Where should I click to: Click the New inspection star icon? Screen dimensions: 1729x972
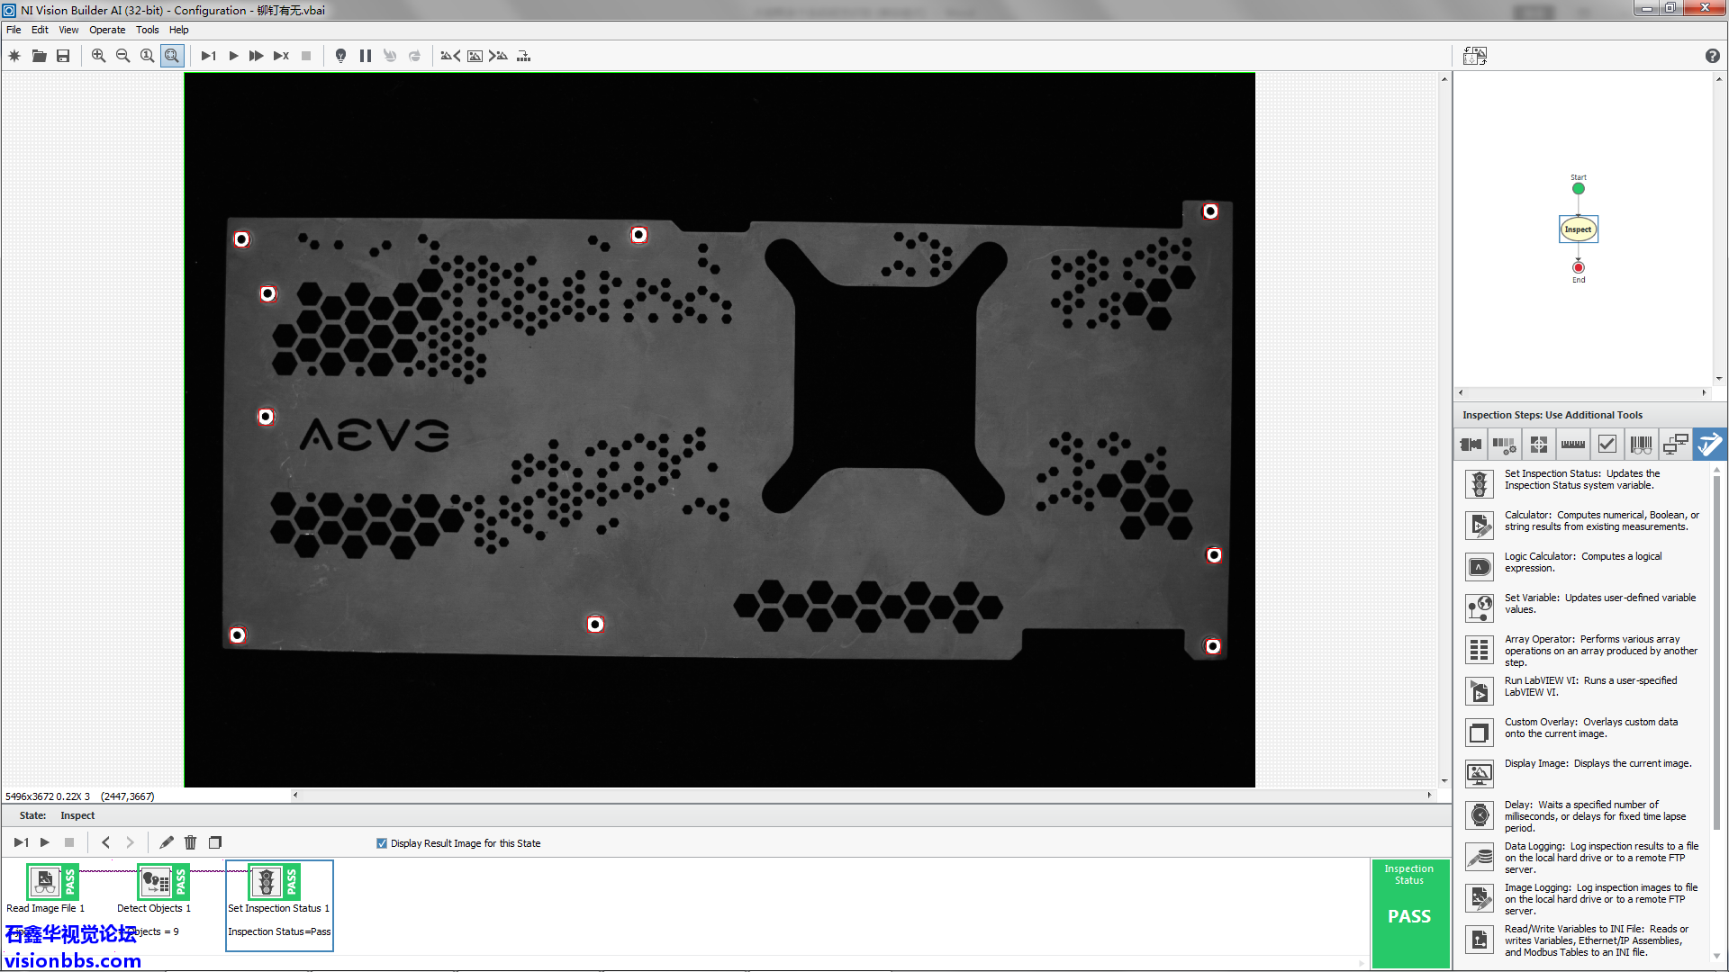[x=14, y=56]
